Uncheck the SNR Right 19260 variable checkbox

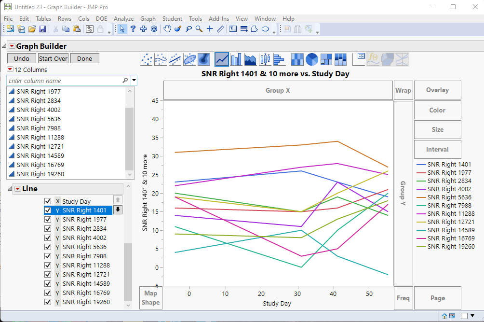point(48,302)
